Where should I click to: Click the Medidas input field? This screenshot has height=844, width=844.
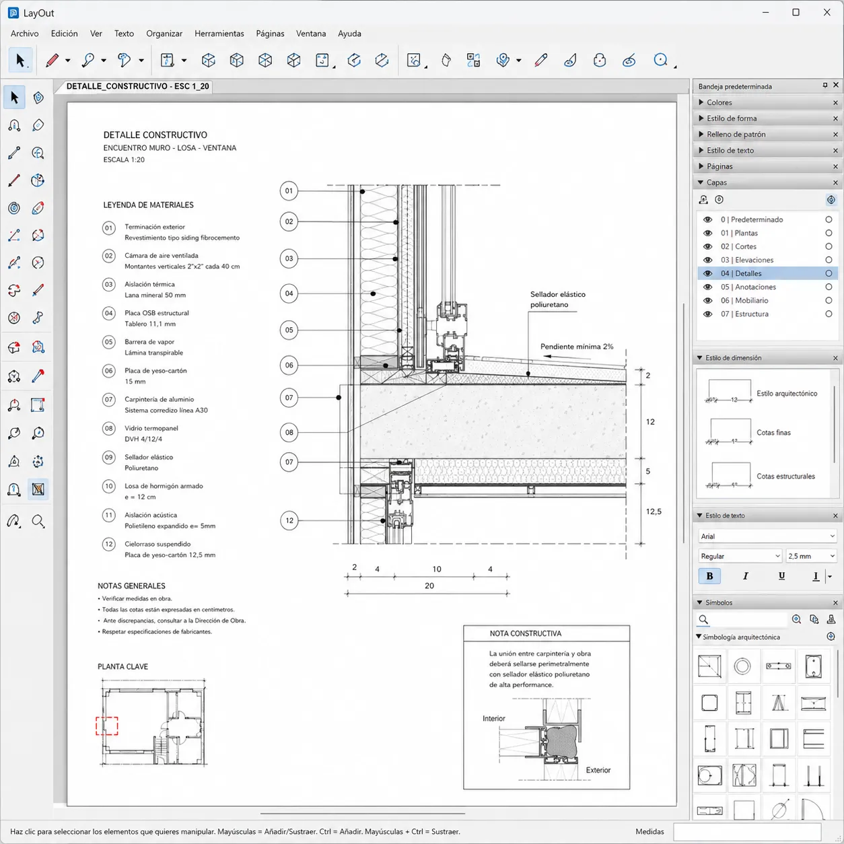(x=747, y=831)
